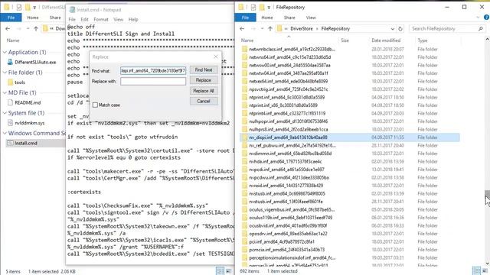This screenshot has width=490, height=275.
Task: Open address bar history dropdown in FileRepository
Action: pyautogui.click(x=393, y=29)
